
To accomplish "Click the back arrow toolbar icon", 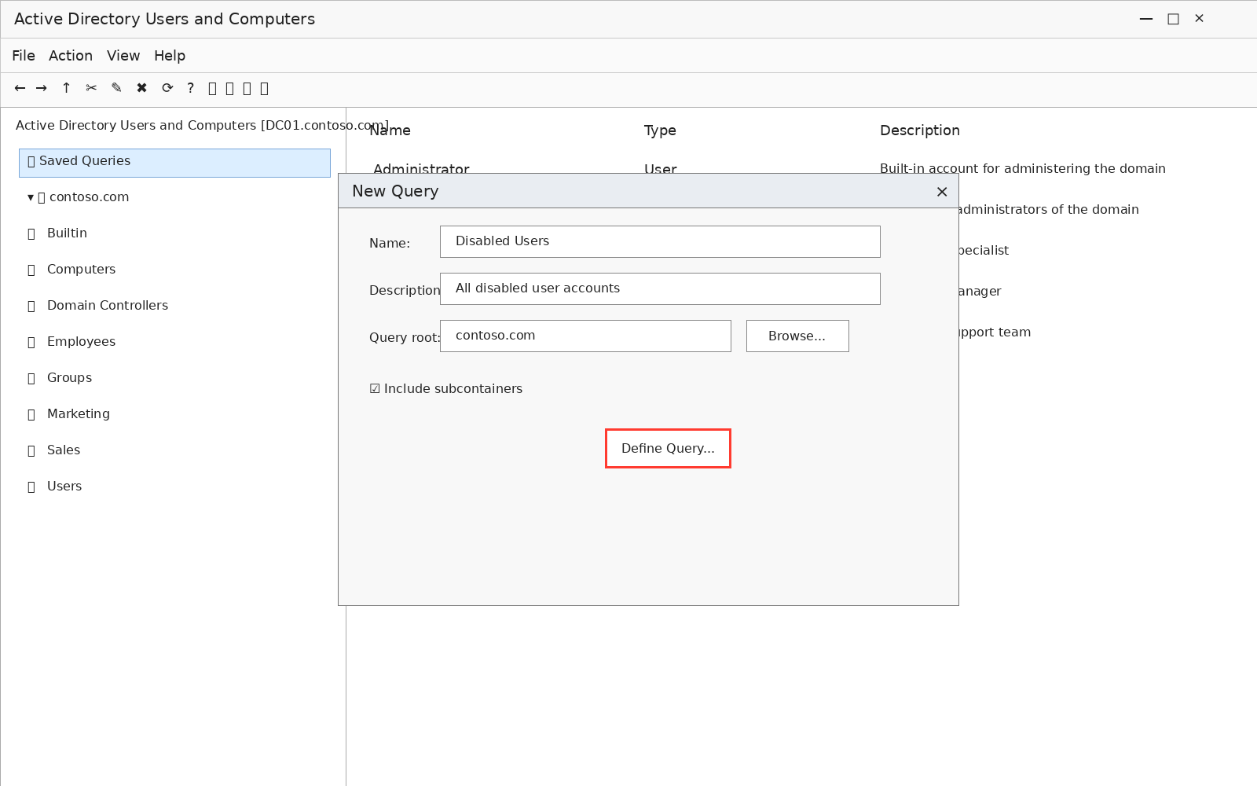I will coord(20,88).
